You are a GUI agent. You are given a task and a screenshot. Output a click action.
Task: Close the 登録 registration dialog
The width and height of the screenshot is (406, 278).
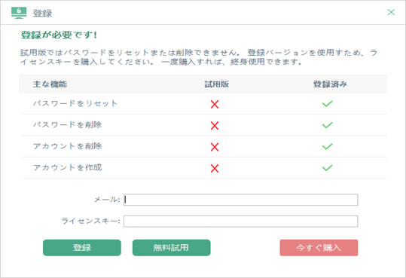tap(391, 12)
